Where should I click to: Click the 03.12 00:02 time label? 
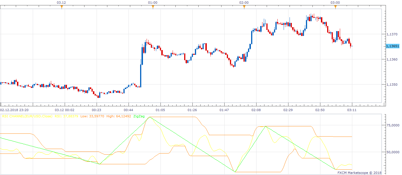tap(64, 110)
